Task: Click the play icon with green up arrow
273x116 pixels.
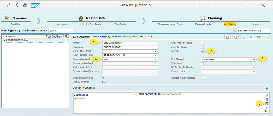Action: 62,37
